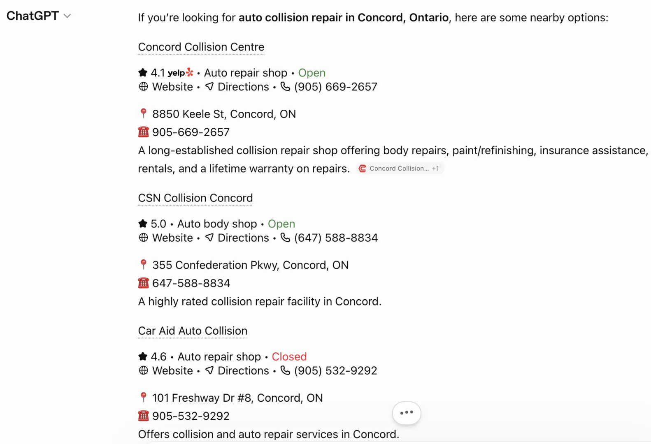Get Directions to Concord Collision Centre
The height and width of the screenshot is (444, 651).
coord(237,87)
